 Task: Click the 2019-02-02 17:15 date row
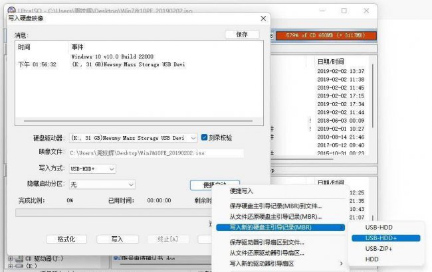pos(341,96)
